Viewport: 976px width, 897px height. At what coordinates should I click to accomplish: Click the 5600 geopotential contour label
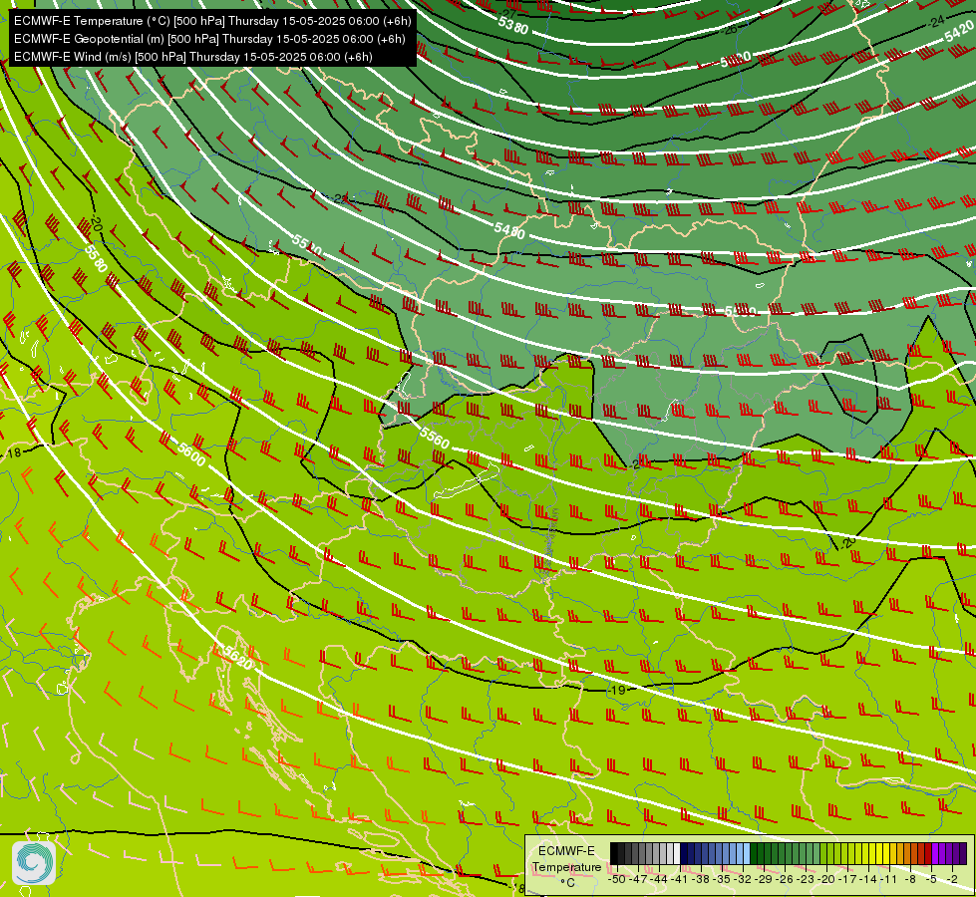pos(191,454)
